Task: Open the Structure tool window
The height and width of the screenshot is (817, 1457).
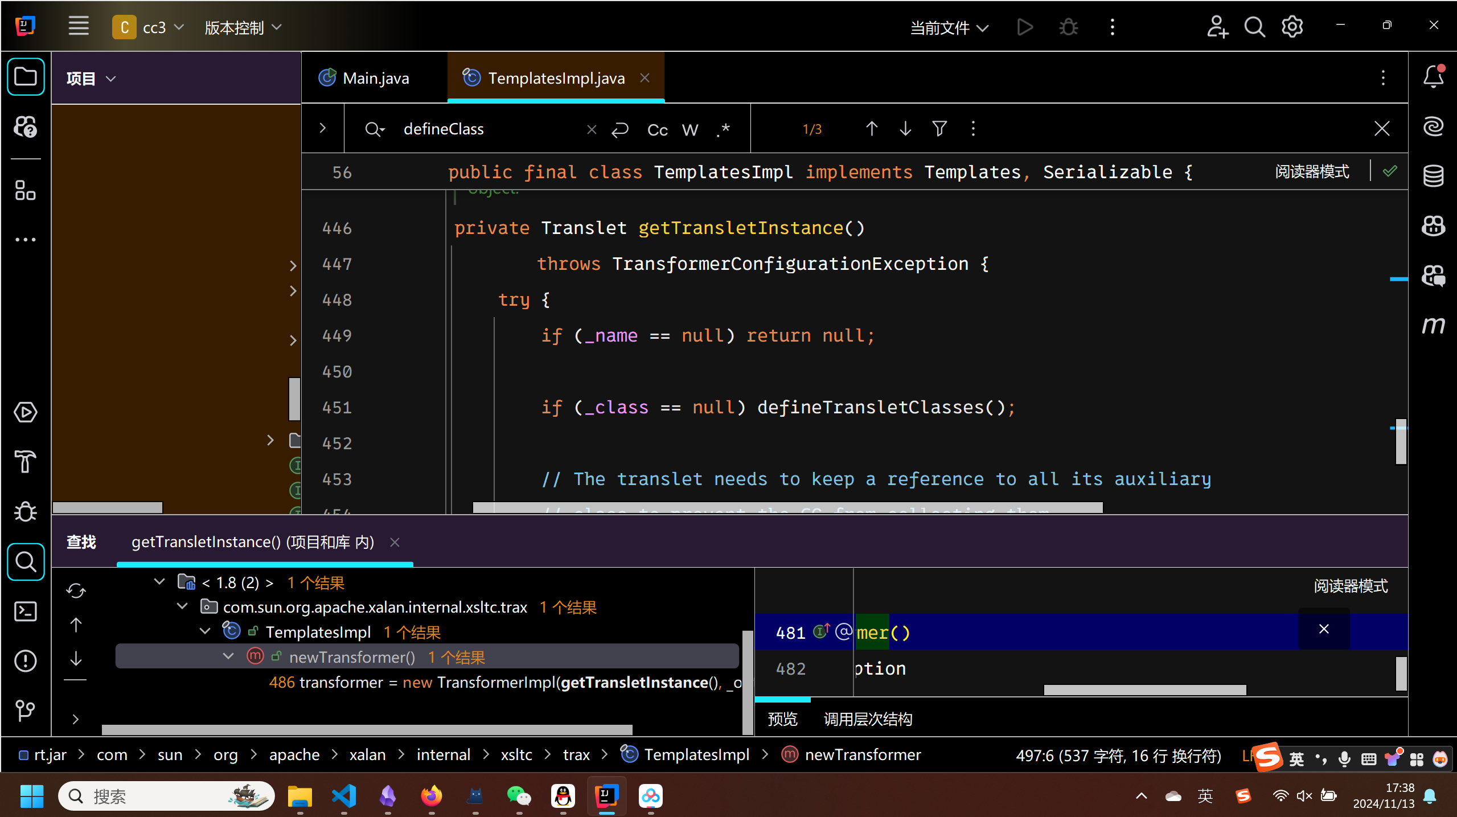Action: click(26, 190)
